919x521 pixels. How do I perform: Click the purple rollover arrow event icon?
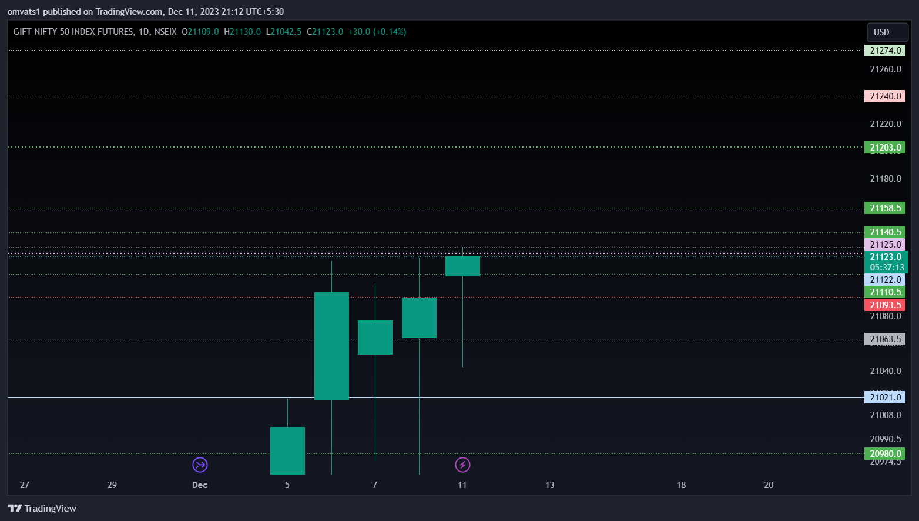[200, 465]
